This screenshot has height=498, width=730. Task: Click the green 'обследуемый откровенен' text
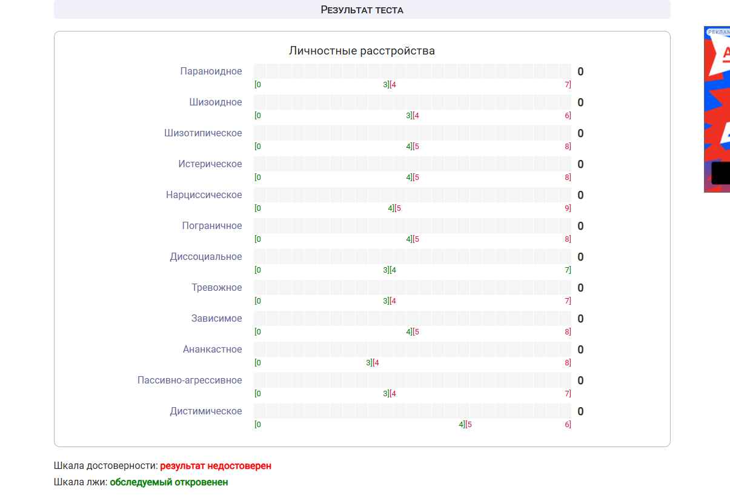click(169, 482)
